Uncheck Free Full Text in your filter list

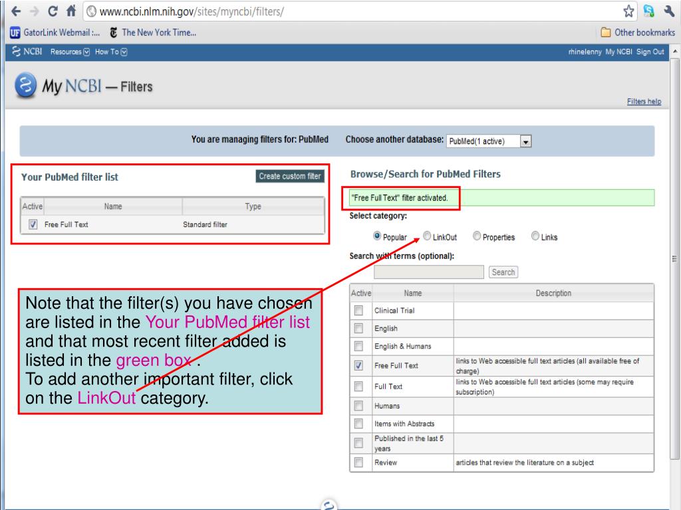(x=33, y=224)
